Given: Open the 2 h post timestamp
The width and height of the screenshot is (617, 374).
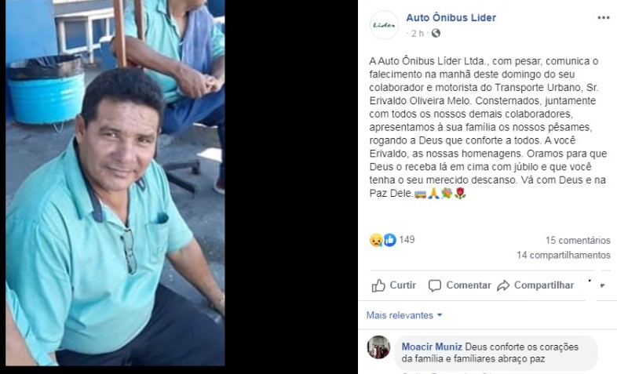Looking at the screenshot, I should click(x=418, y=34).
